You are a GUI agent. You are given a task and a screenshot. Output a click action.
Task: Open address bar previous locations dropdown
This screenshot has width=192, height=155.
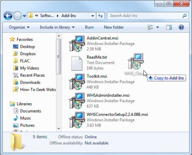[93, 16]
